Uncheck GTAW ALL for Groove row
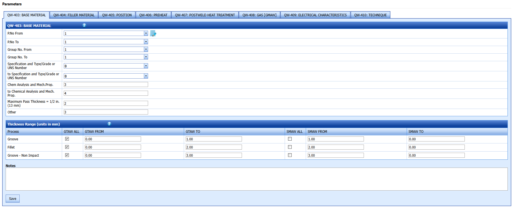Viewport: 512px width, 208px height. 67,139
